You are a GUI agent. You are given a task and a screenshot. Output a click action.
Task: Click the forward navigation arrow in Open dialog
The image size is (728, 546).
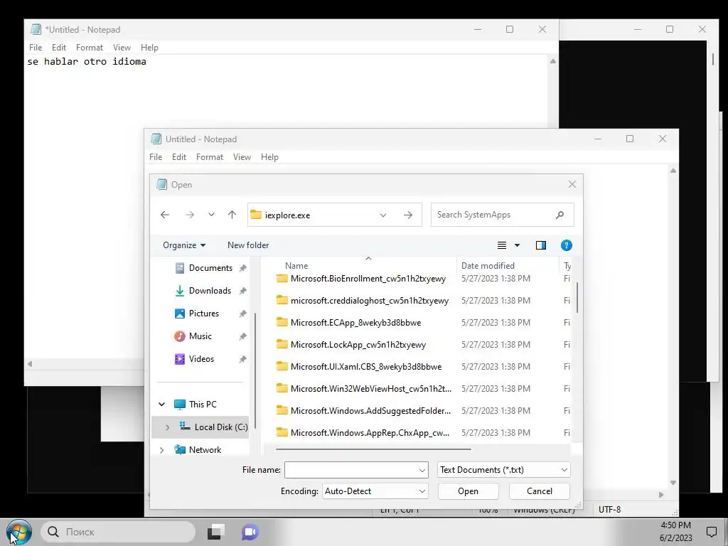click(190, 215)
